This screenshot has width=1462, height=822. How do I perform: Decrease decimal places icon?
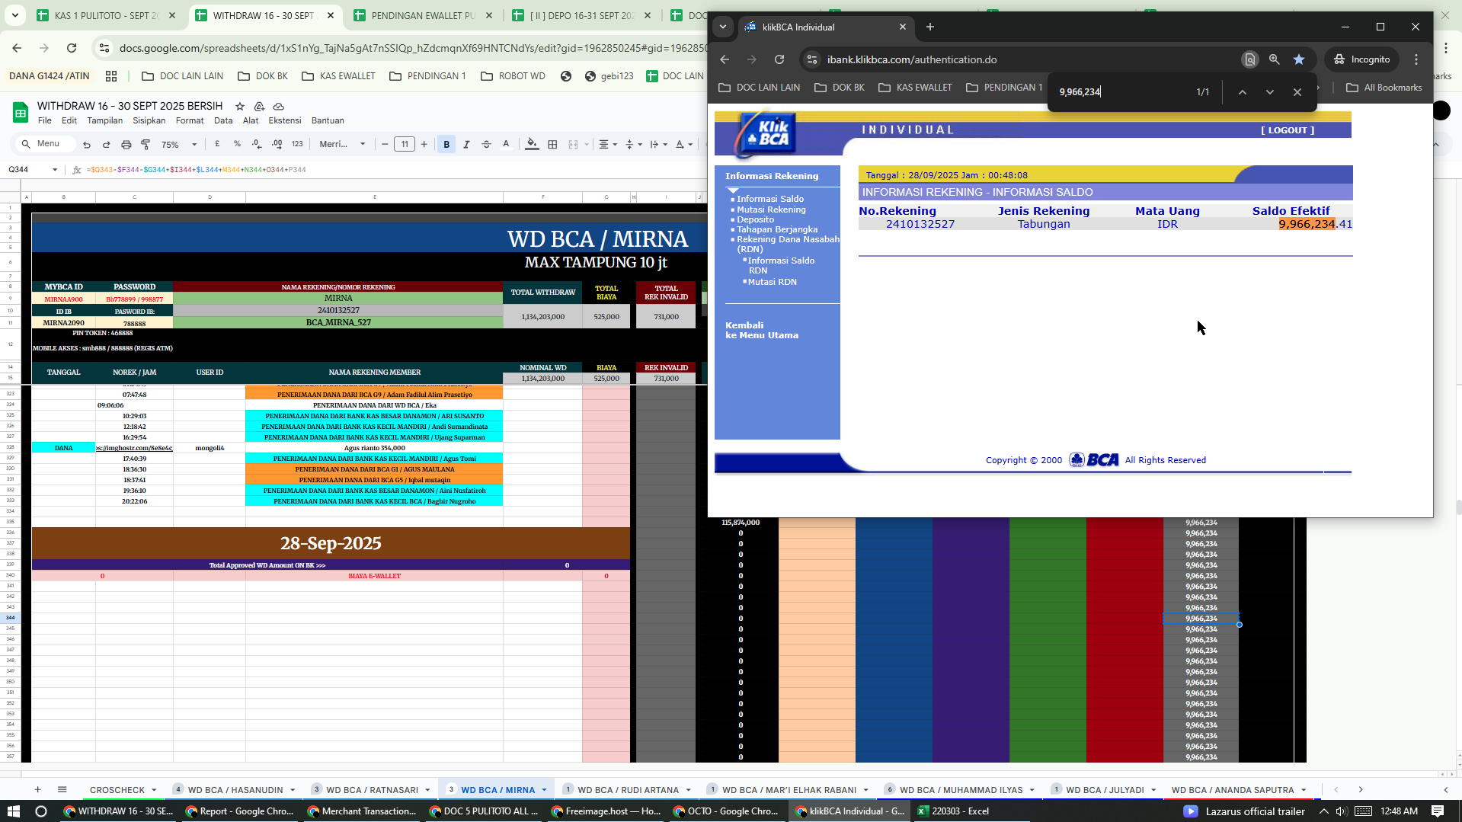(x=257, y=144)
